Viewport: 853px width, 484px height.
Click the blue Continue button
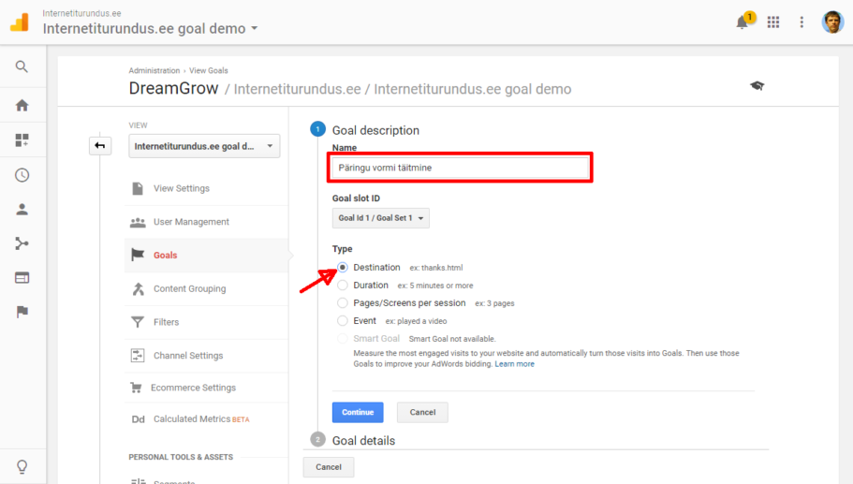[x=358, y=412]
